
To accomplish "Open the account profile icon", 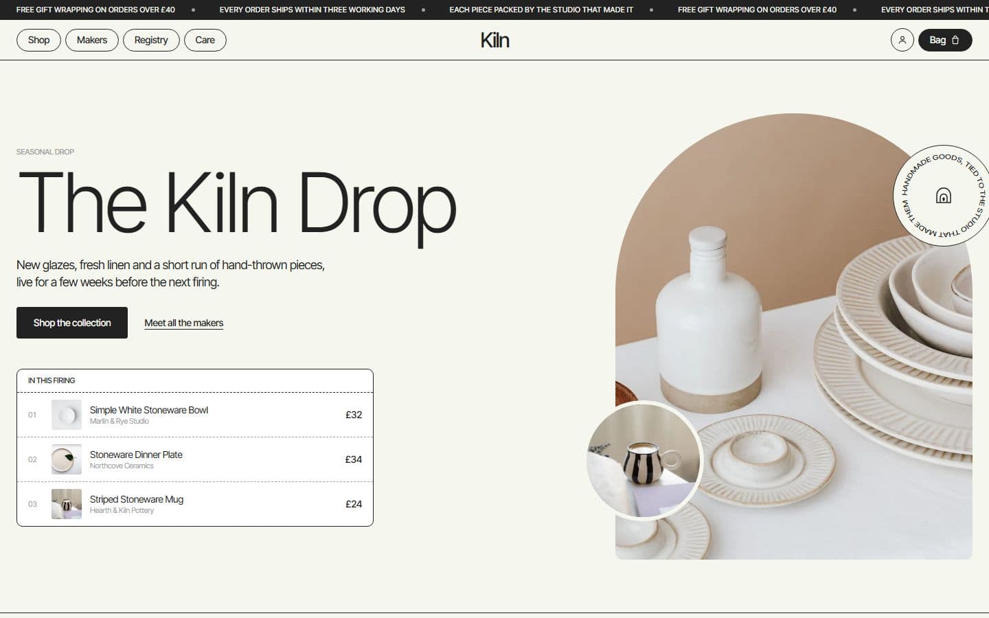I will [902, 40].
